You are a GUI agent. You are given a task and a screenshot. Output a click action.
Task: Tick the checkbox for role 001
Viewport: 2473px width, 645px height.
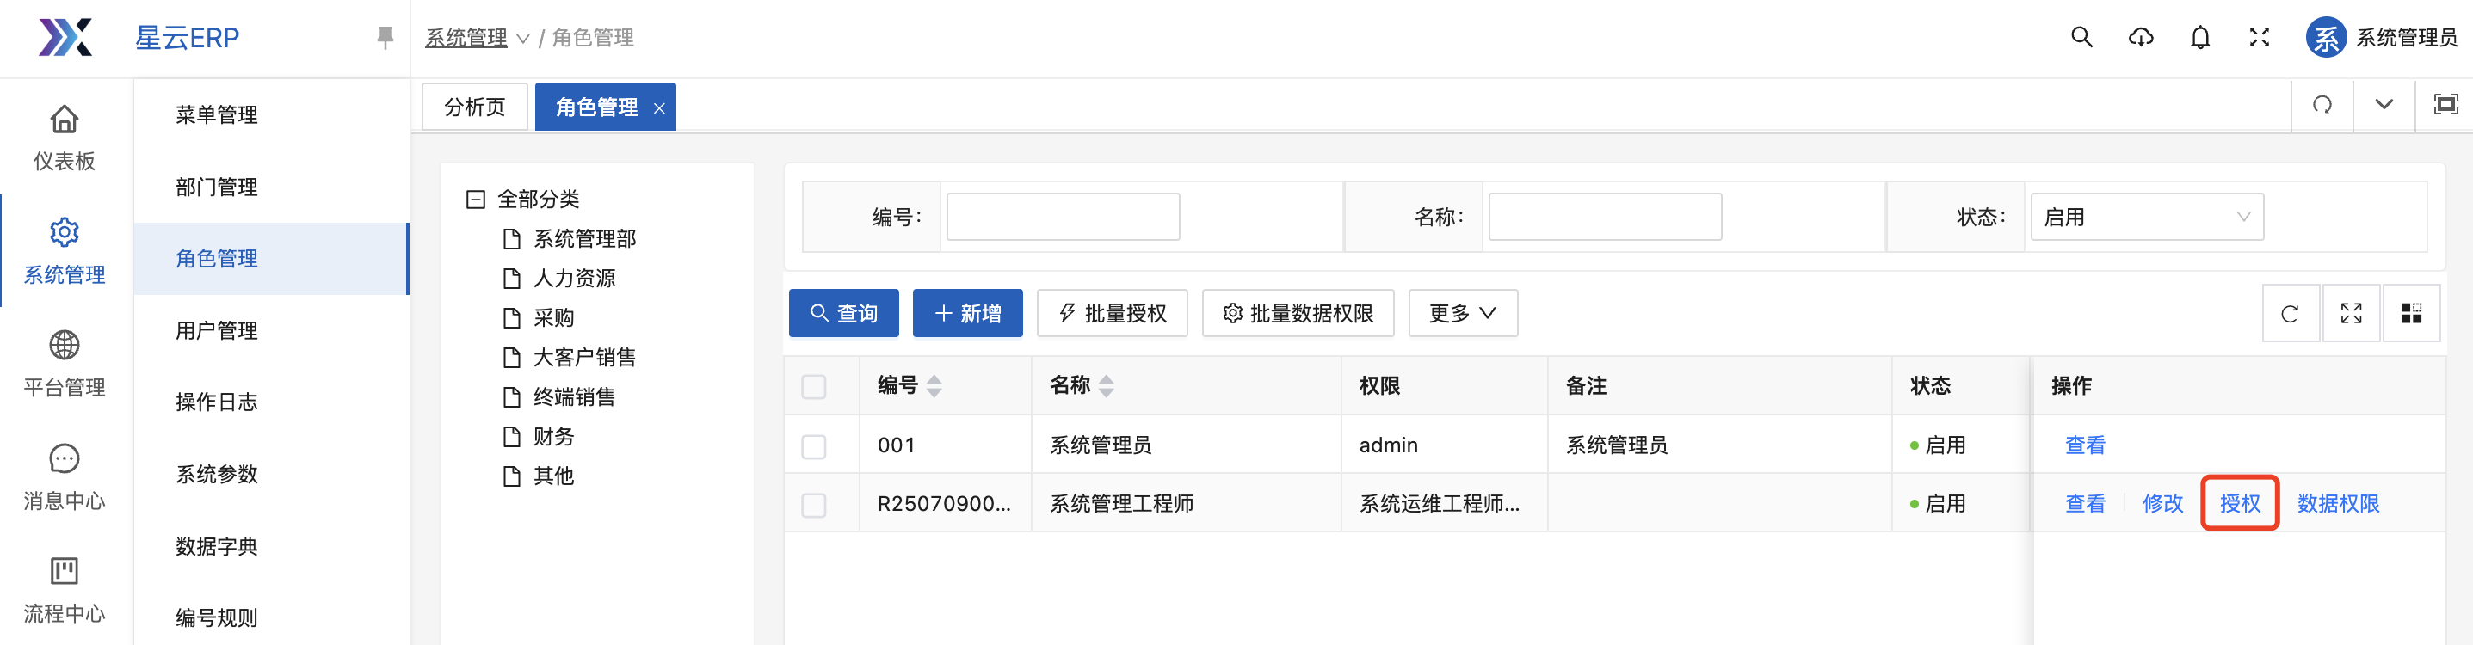click(x=813, y=445)
